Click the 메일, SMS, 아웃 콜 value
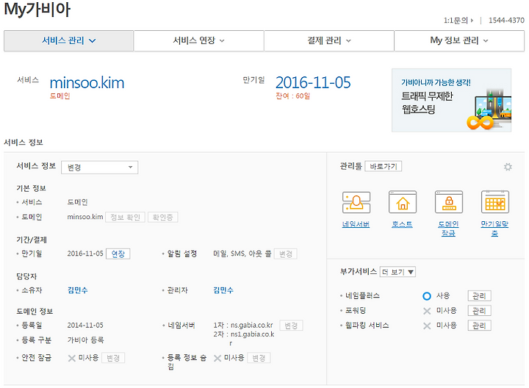Screen dimensions: 529x388 coord(242,254)
